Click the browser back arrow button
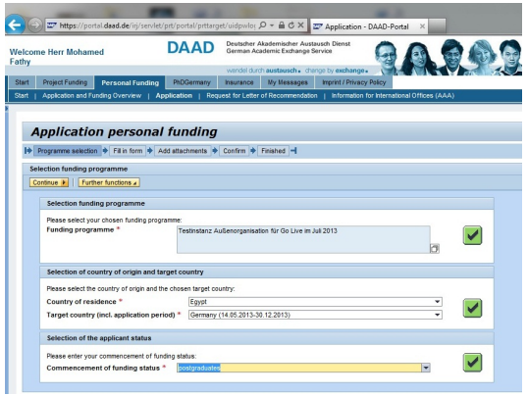The height and width of the screenshot is (396, 528). 15,25
